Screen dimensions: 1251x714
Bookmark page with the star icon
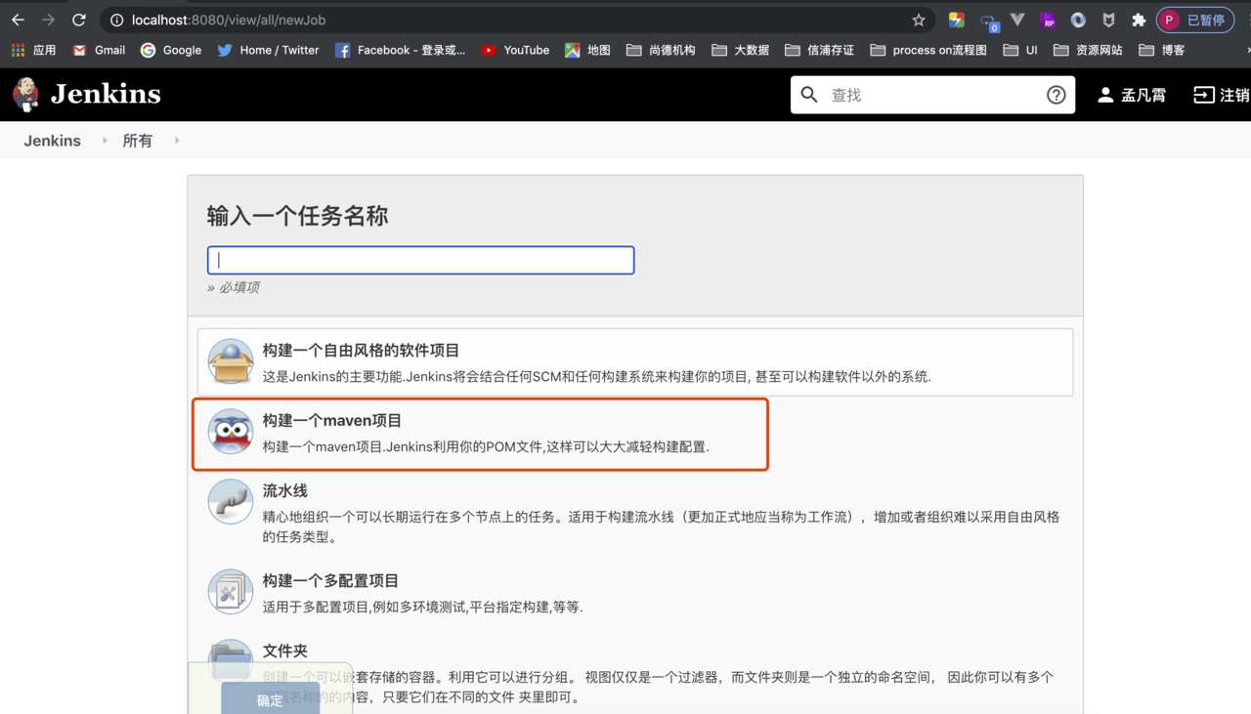918,20
